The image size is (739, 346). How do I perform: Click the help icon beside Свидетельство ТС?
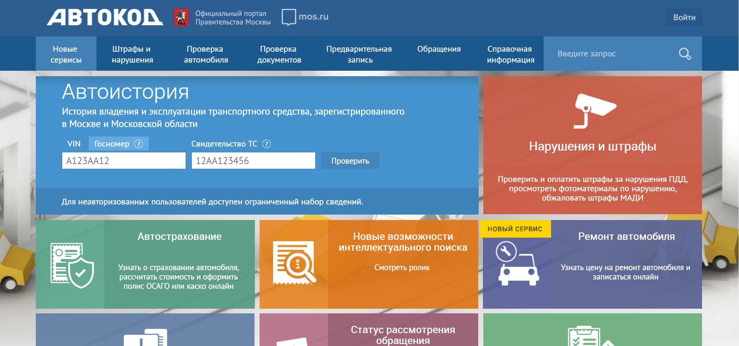pos(267,144)
